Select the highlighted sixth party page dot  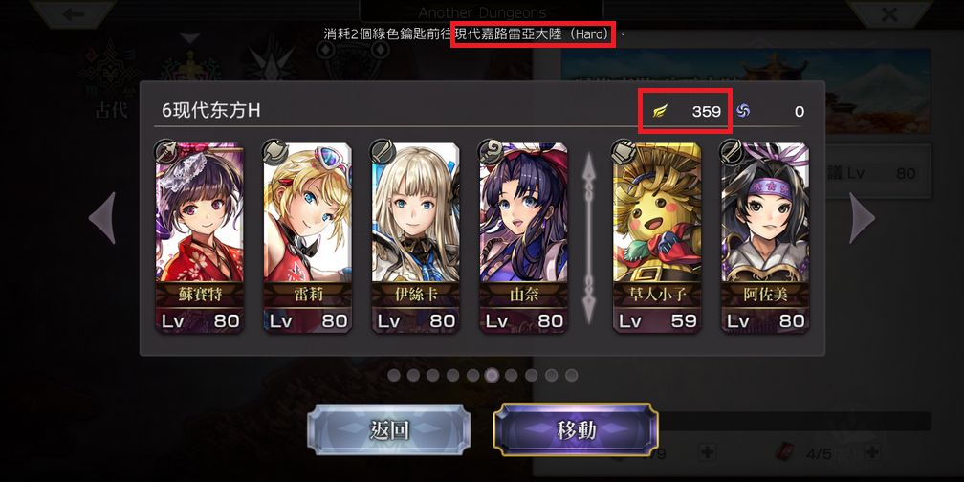coord(492,375)
